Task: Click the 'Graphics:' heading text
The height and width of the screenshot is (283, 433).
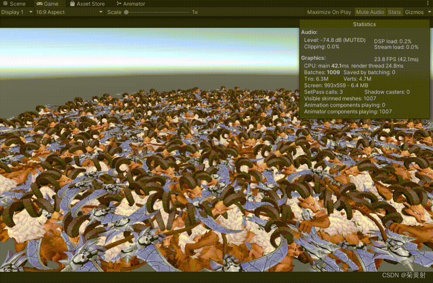Action: (313, 58)
